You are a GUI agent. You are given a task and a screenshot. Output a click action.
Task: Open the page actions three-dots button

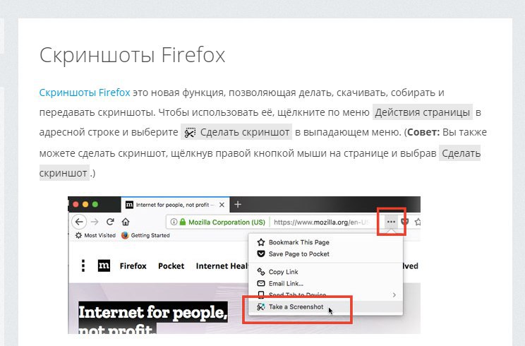tap(391, 222)
